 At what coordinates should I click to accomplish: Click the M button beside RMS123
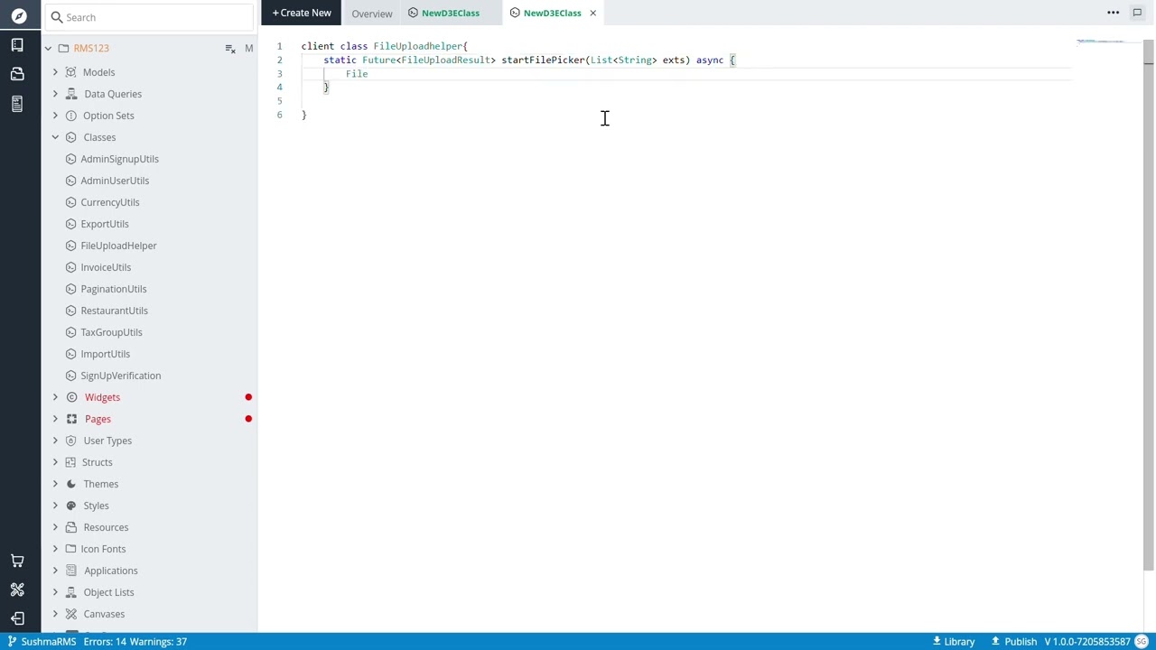tap(249, 48)
